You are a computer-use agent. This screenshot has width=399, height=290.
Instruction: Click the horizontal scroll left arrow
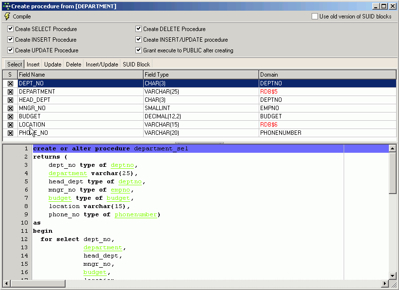[6, 283]
